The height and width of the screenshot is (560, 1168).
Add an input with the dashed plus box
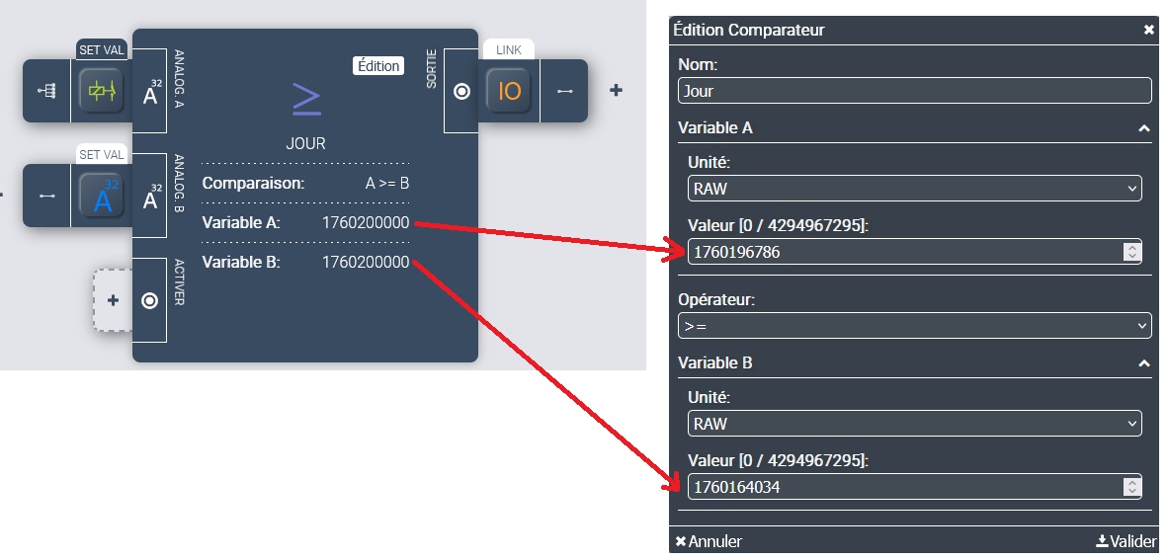point(113,300)
